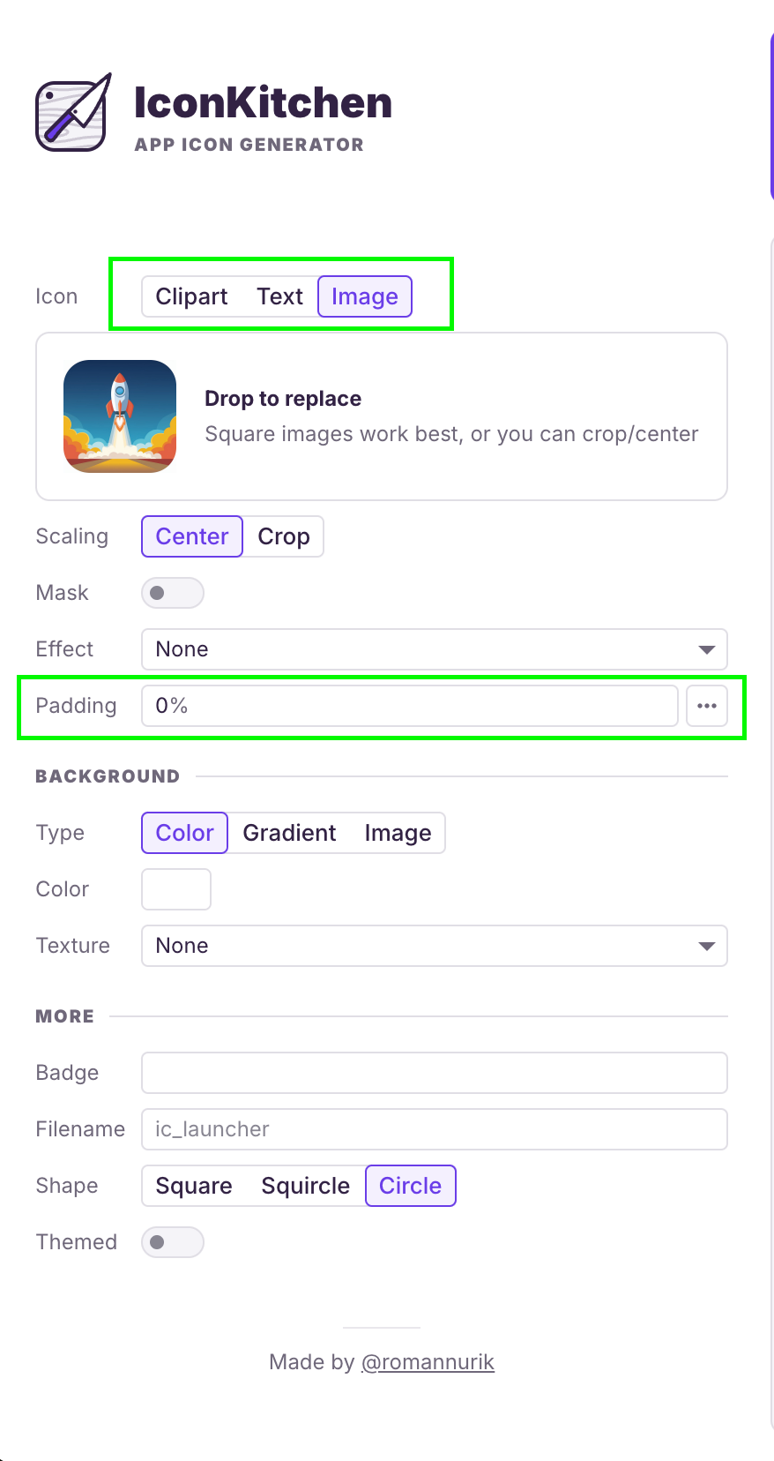This screenshot has width=774, height=1461.
Task: Select the Image icon type
Action: click(364, 296)
